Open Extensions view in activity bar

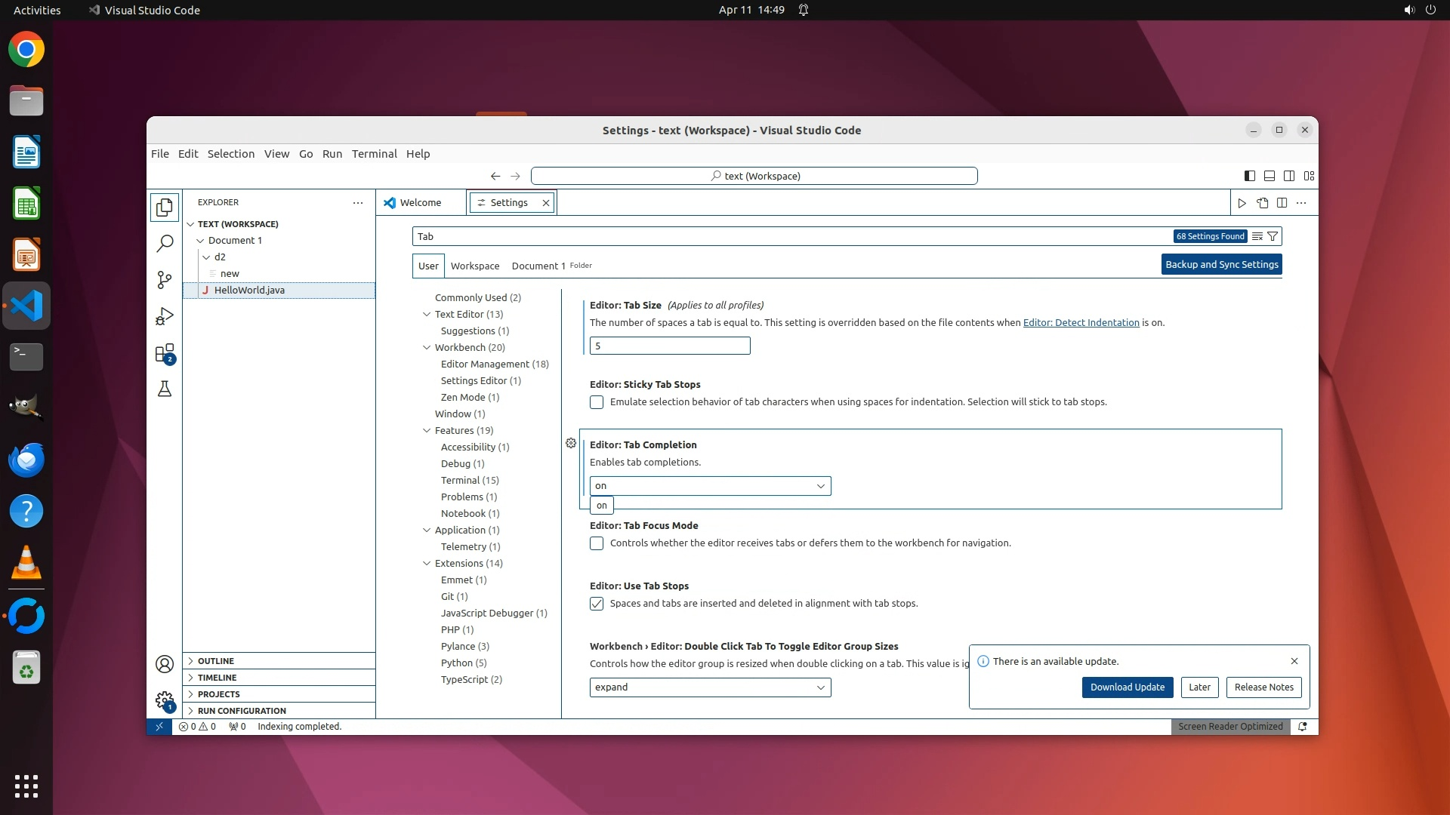point(164,353)
